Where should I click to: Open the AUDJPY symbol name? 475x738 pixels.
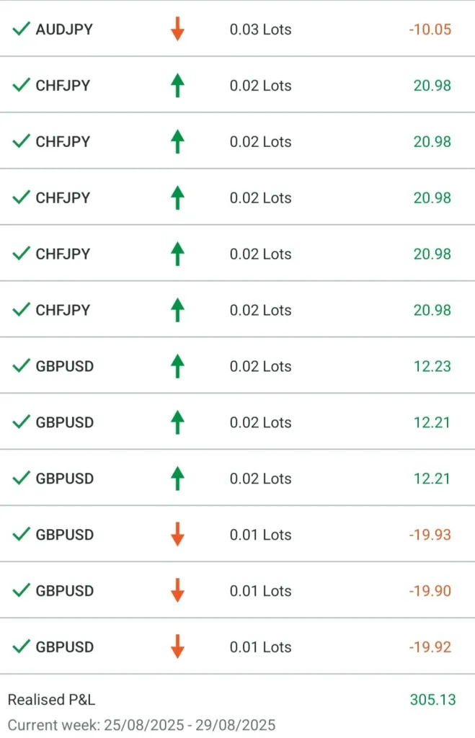pyautogui.click(x=64, y=30)
